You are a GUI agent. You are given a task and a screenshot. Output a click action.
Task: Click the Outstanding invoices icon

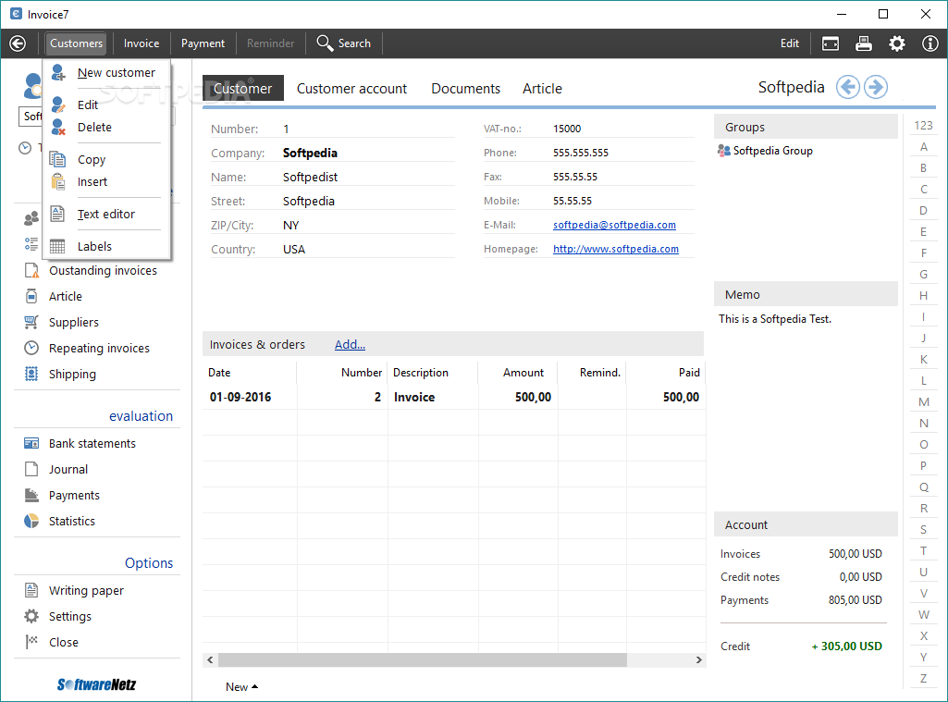coord(31,270)
